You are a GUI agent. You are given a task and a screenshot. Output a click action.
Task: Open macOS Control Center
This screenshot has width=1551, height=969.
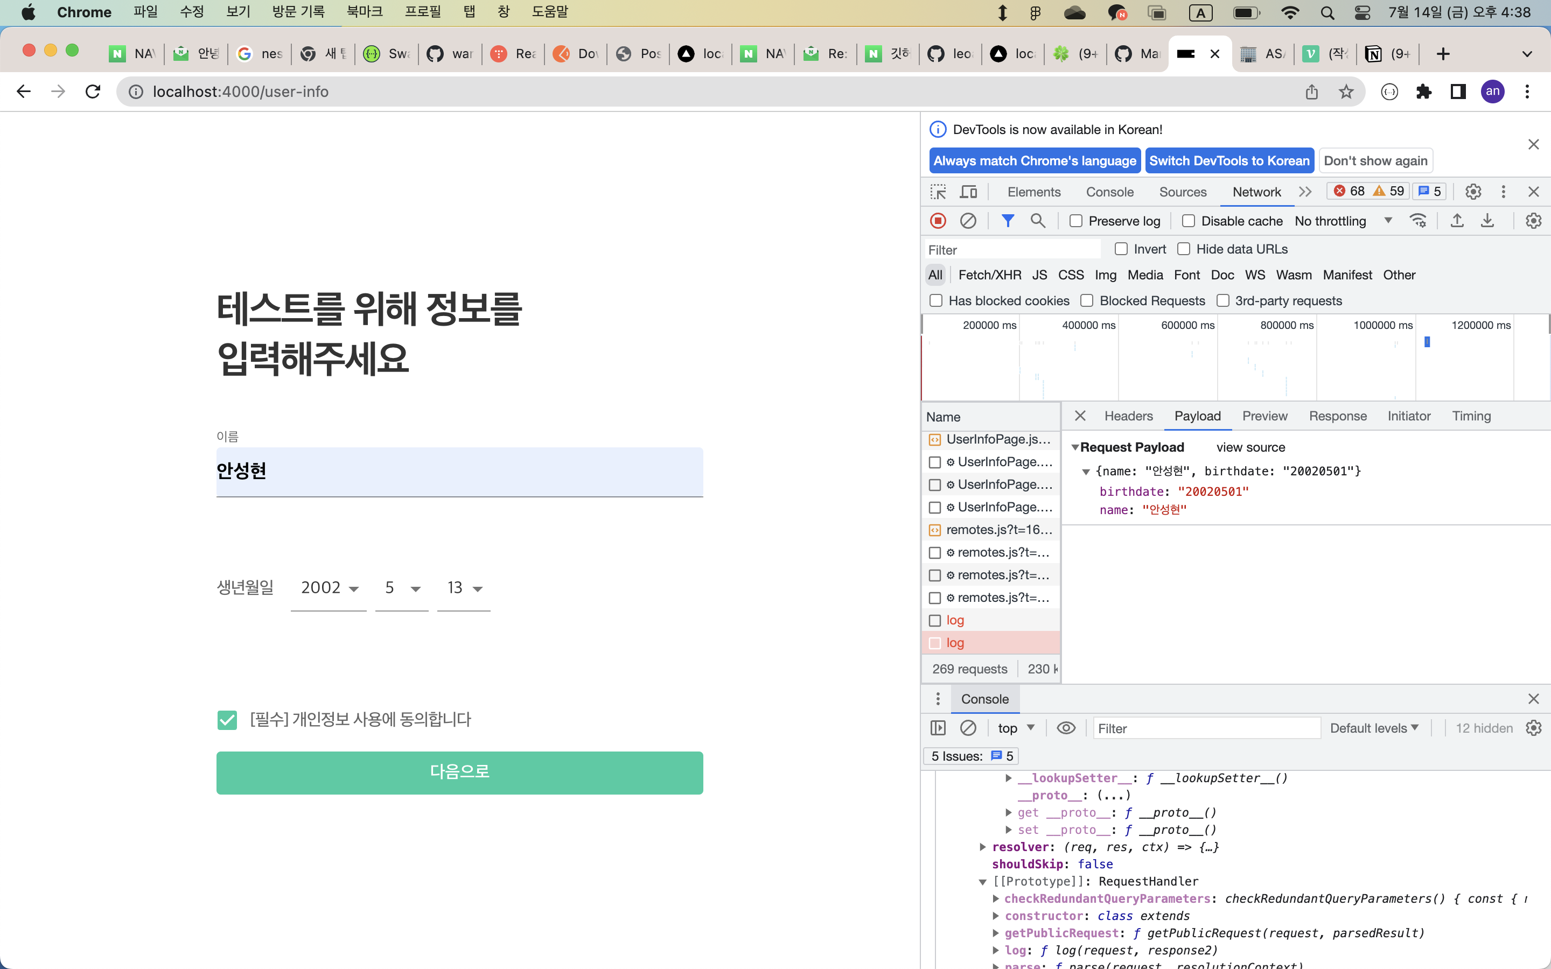point(1362,13)
